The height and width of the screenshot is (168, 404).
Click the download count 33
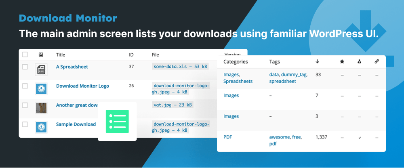coord(318,74)
